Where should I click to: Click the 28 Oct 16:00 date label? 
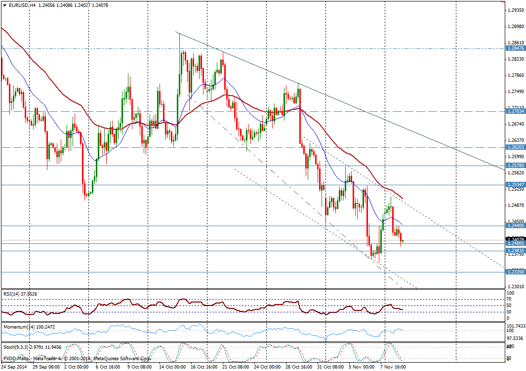[x=299, y=367]
